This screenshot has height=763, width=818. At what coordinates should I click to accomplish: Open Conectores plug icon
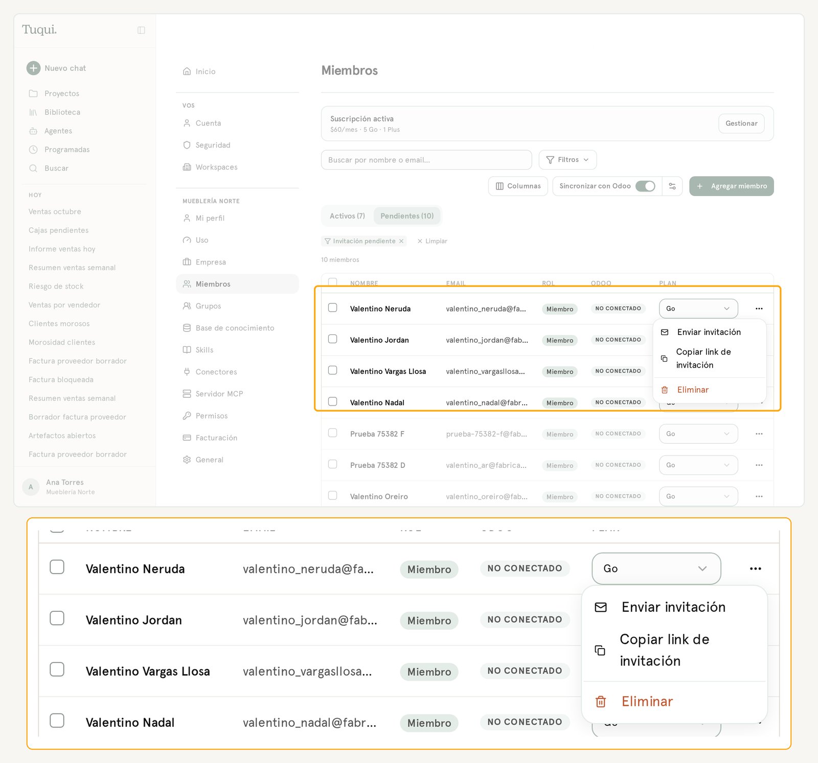[187, 372]
